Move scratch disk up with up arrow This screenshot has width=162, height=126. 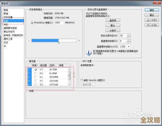(74, 73)
